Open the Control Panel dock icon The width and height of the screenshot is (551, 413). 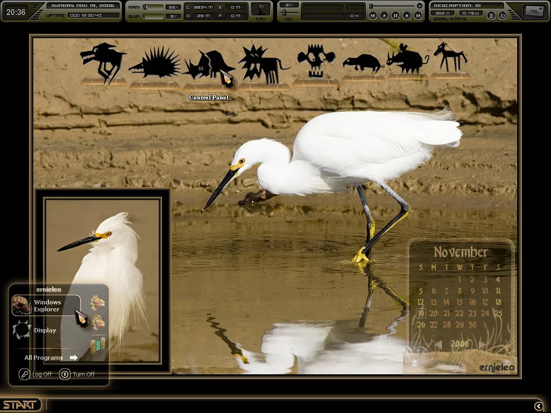[209, 67]
